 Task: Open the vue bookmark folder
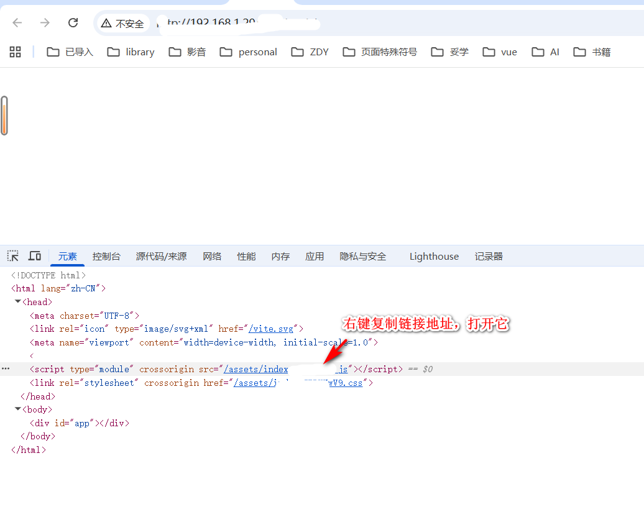click(500, 52)
